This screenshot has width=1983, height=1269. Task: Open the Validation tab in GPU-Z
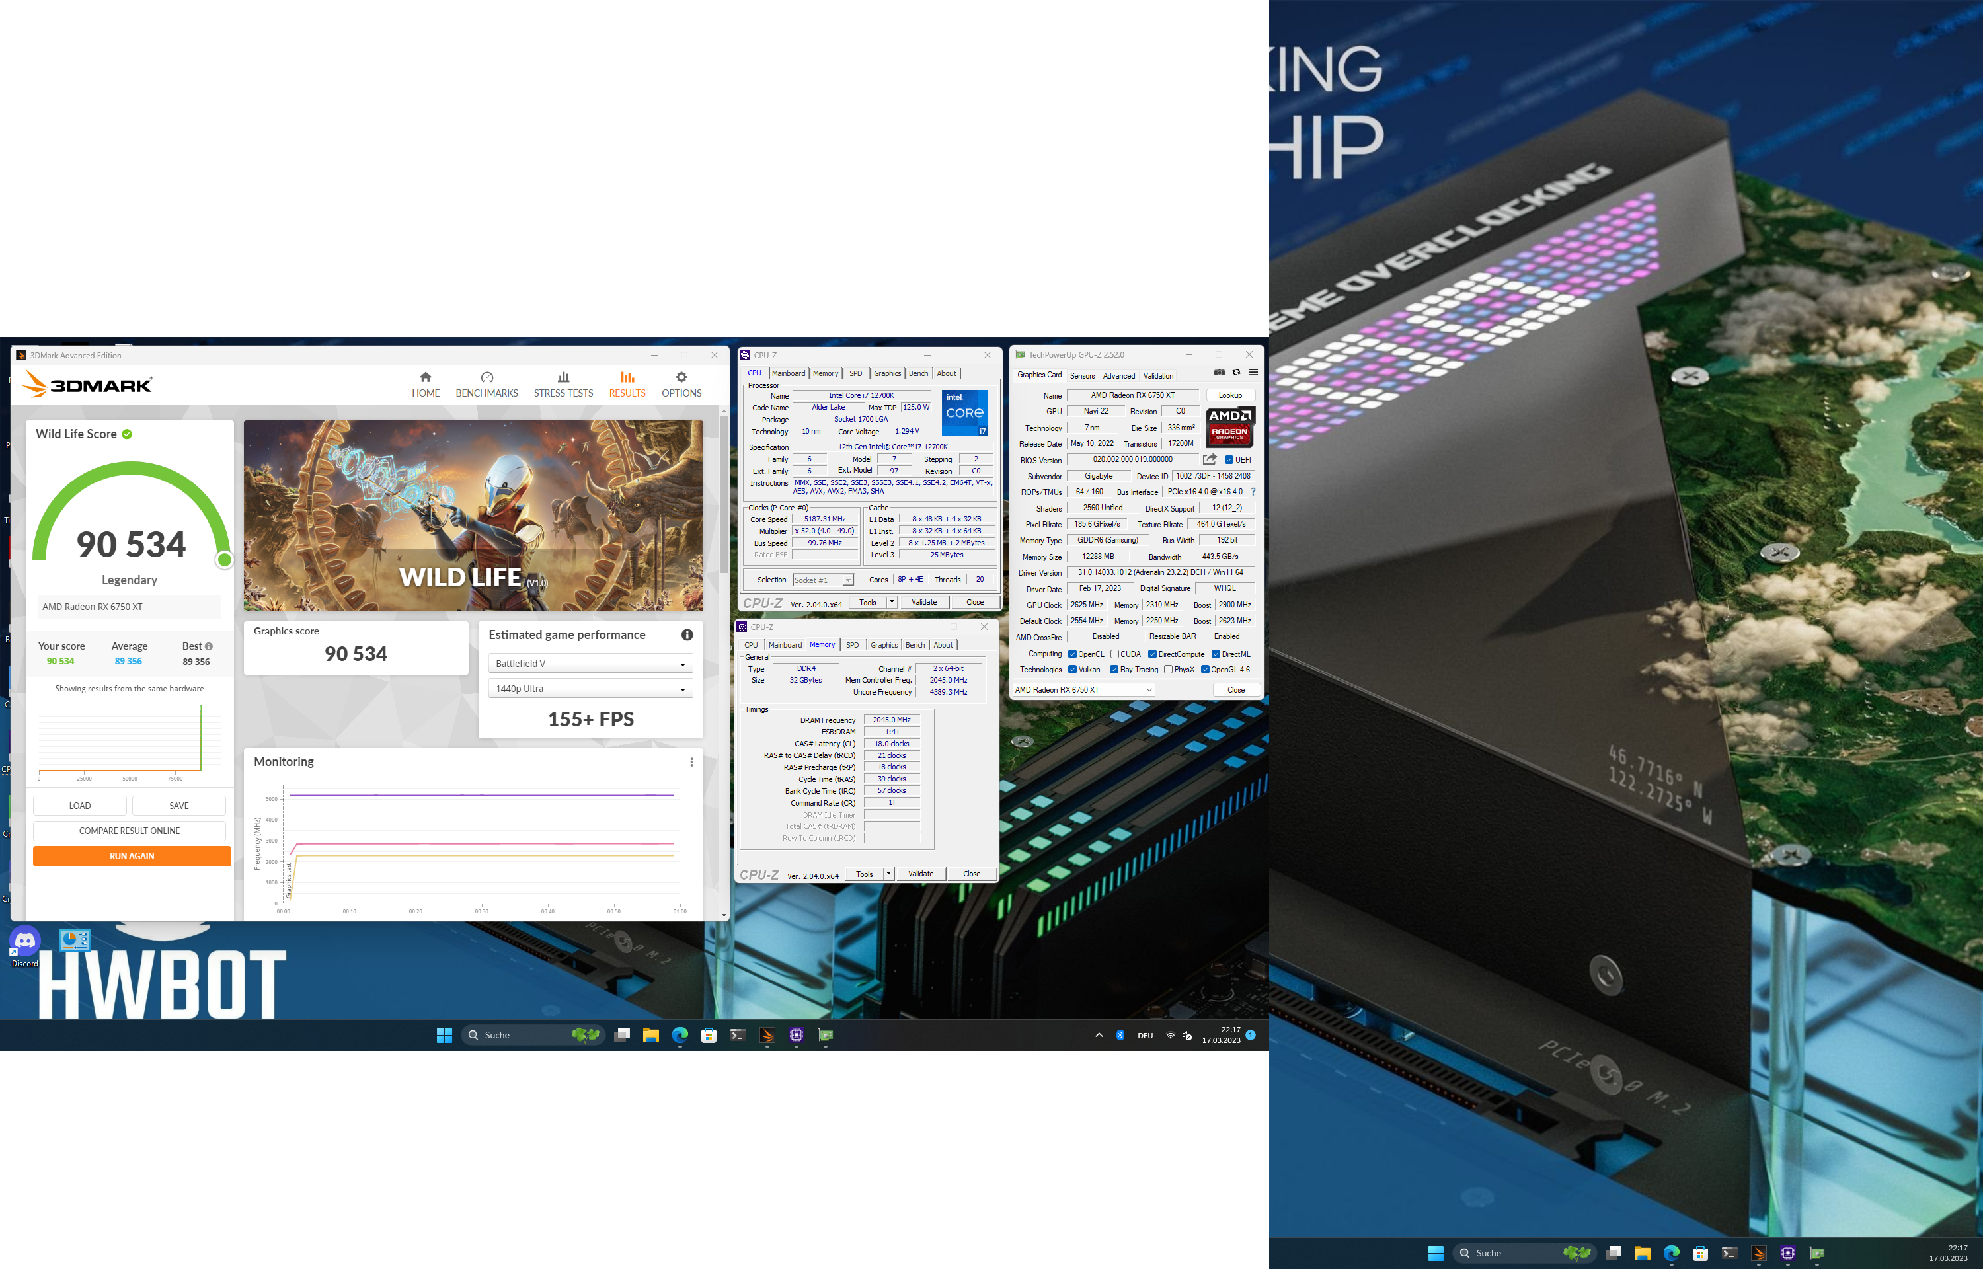pos(1157,376)
